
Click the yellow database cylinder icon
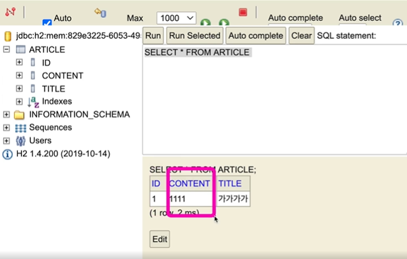(x=8, y=36)
